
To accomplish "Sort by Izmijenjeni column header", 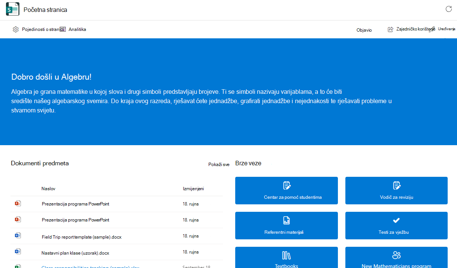I will tap(193, 189).
